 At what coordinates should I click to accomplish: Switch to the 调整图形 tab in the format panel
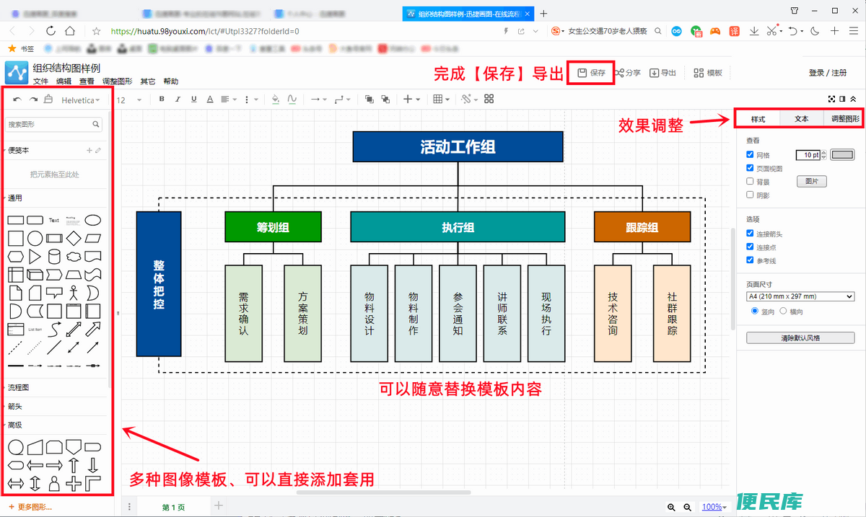pos(844,119)
